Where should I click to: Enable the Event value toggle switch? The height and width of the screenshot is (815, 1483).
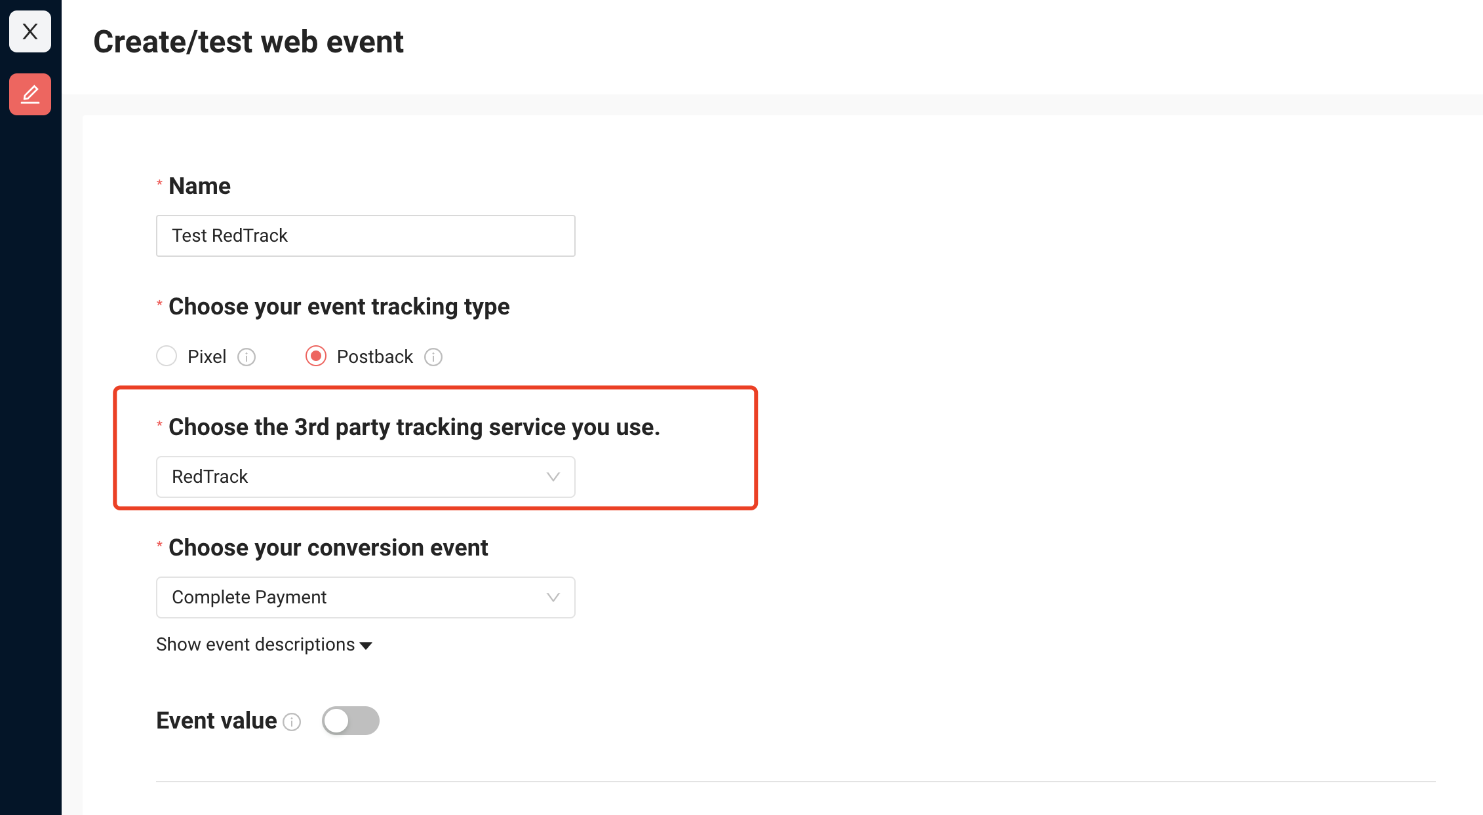tap(351, 721)
